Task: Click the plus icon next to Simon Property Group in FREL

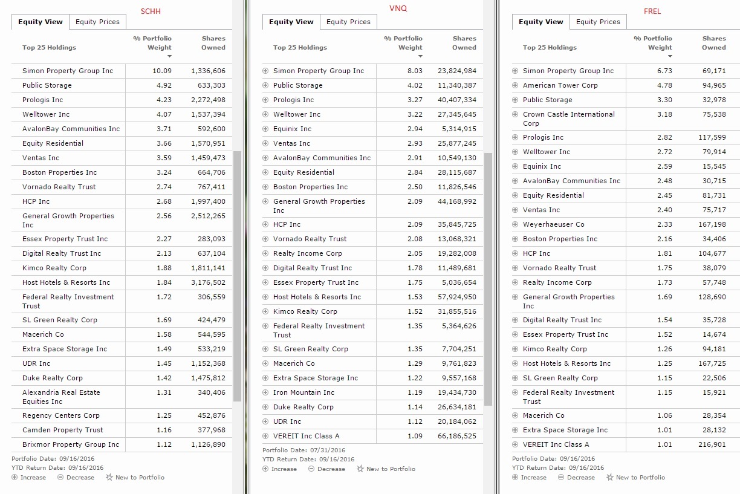Action: click(515, 71)
